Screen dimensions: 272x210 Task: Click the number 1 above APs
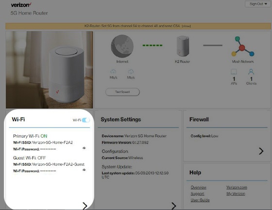pos(234,79)
